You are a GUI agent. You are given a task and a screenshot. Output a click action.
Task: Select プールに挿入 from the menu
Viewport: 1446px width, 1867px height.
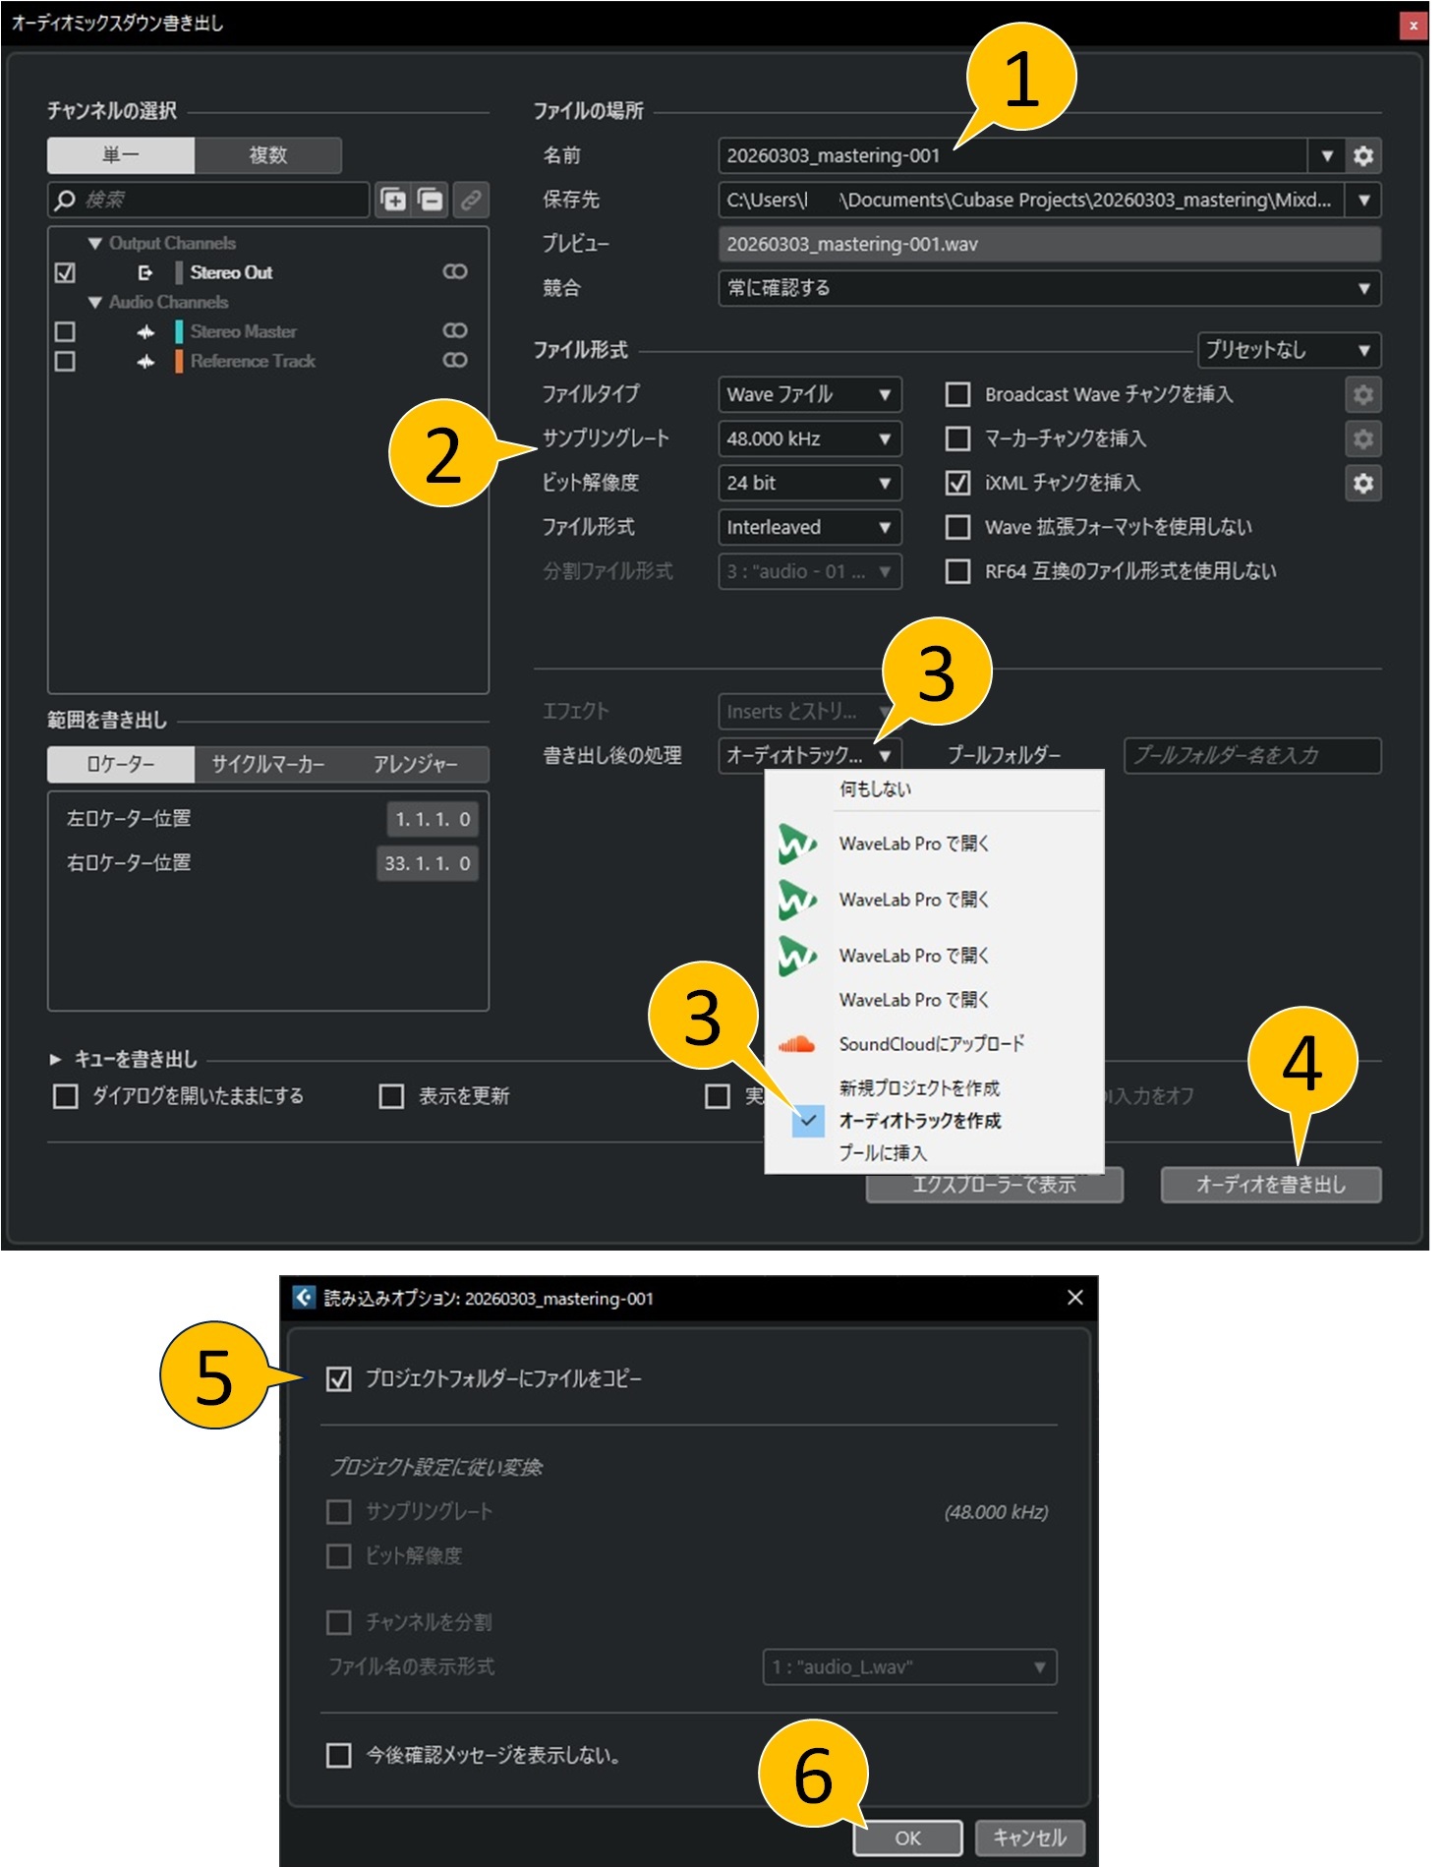(883, 1152)
